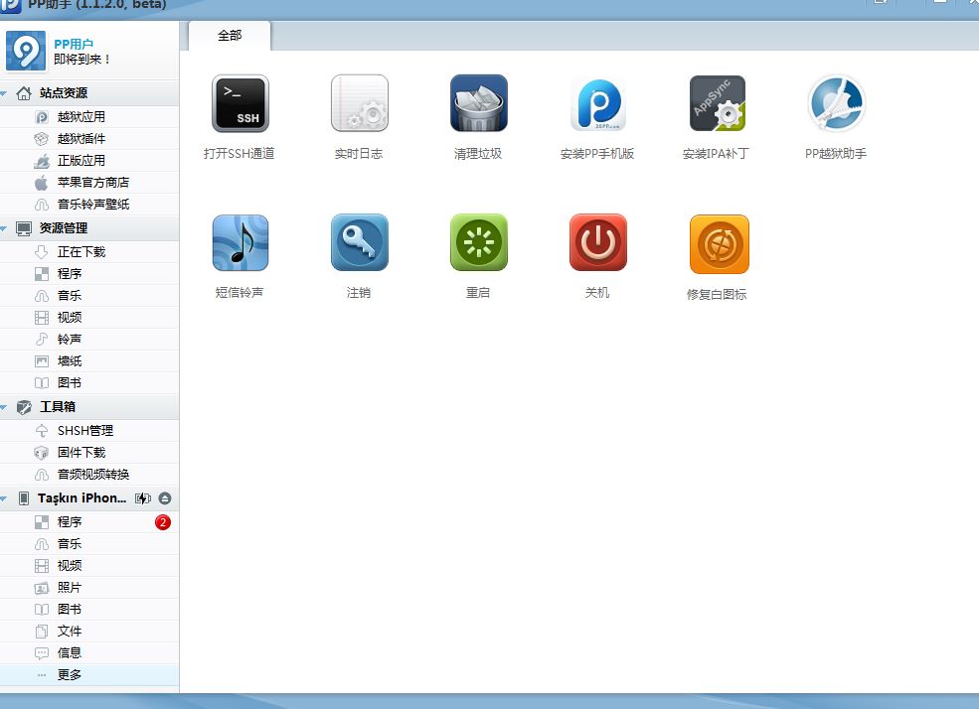
Task: Open 图书 under Taşkın iPhone
Action: click(x=89, y=610)
